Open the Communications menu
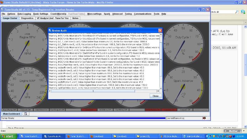 (x=143, y=14)
